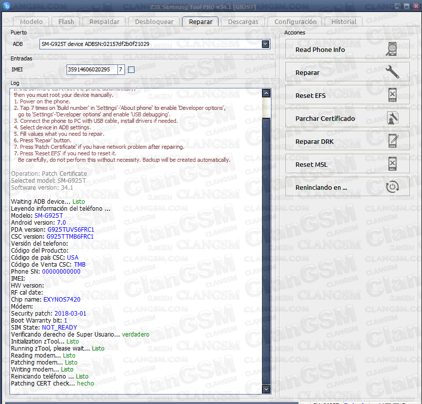Screen dimensions: 422x404
Task: Switch to the Flash tab
Action: click(66, 21)
